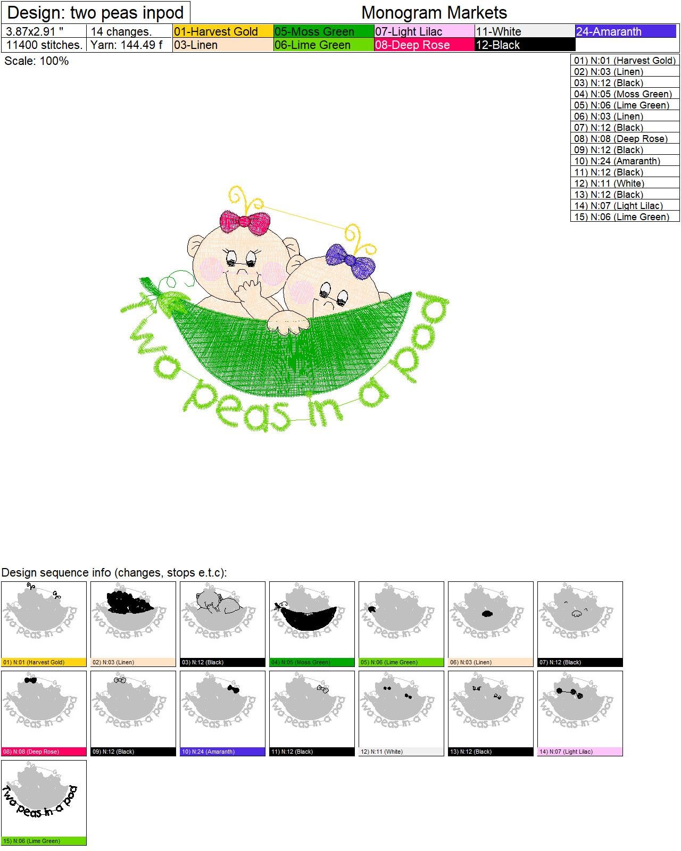Click the 07-Light Lilac color swatch
The width and height of the screenshot is (681, 851).
(x=425, y=31)
